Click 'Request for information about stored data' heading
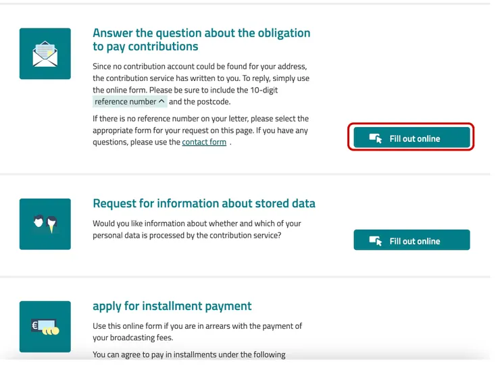 coord(203,203)
